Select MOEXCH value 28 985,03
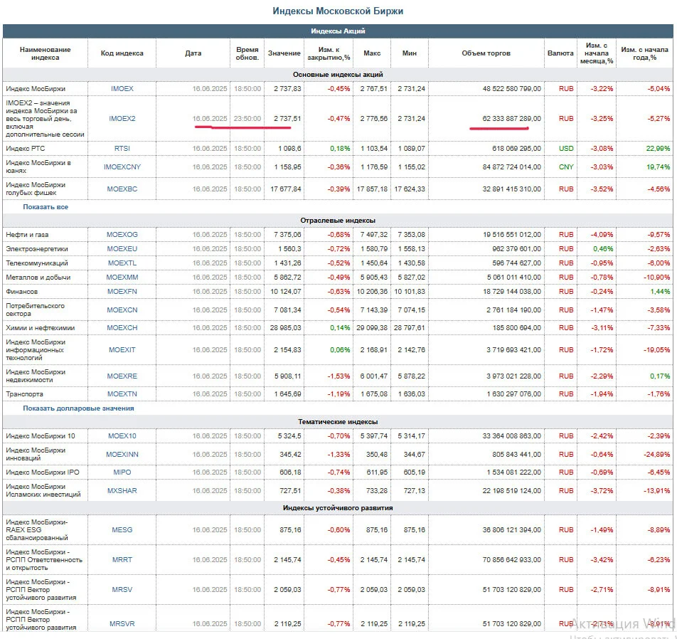This screenshot has width=677, height=639. click(x=286, y=328)
